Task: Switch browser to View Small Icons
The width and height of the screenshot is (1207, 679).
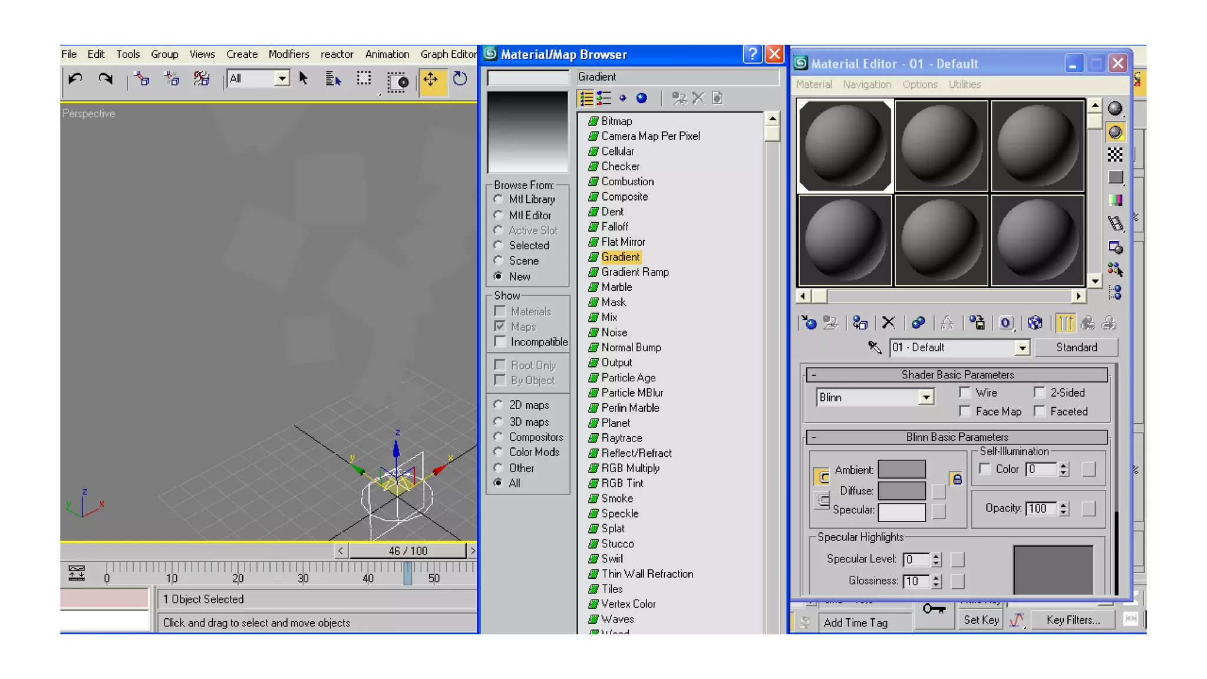Action: tap(623, 98)
